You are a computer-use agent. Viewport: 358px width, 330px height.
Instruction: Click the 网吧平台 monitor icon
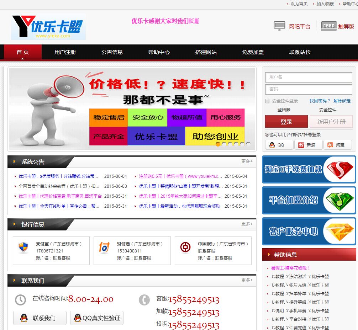pos(279,26)
